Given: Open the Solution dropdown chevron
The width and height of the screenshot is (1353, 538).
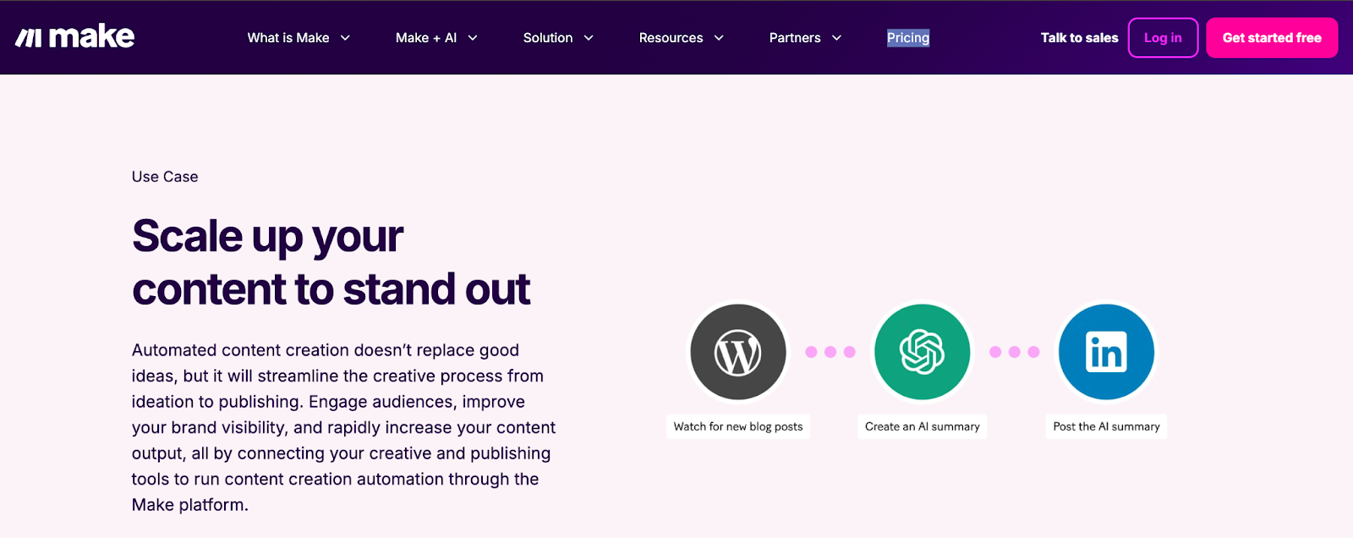Looking at the screenshot, I should [x=589, y=38].
